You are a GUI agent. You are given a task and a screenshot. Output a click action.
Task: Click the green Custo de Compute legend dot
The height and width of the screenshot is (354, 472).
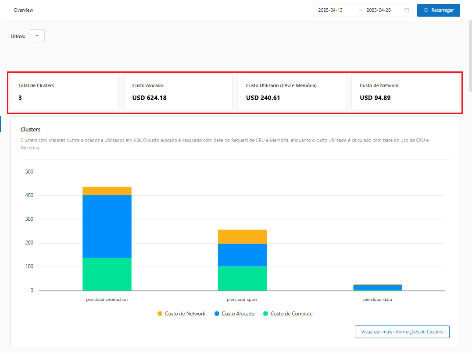point(265,314)
